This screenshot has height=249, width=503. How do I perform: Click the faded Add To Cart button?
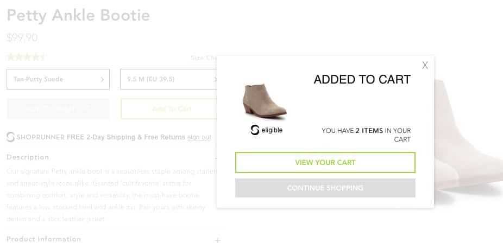point(169,108)
